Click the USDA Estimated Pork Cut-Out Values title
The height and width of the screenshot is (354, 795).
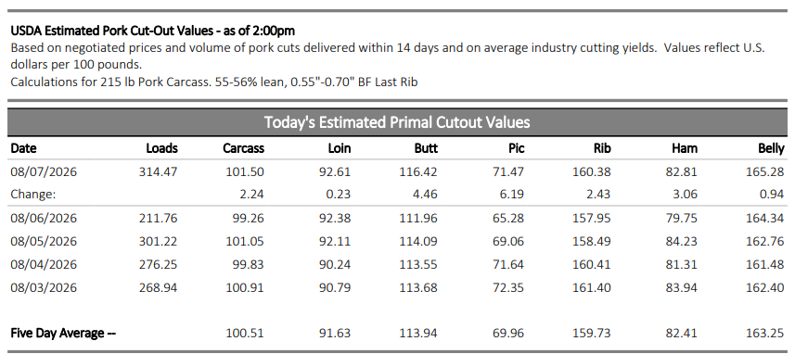tap(153, 31)
